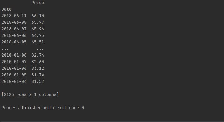Click the 66.10 price value
224x122 pixels.
(38, 16)
